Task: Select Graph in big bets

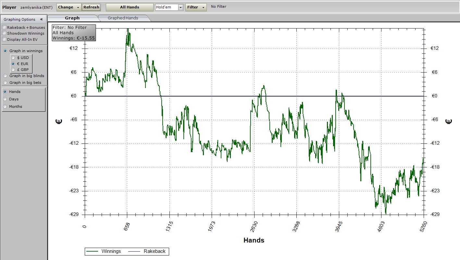Action: [5, 83]
